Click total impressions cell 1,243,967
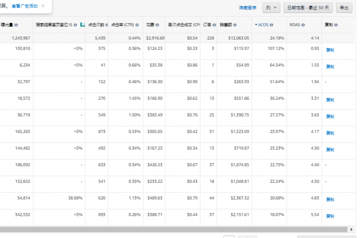362x238 pixels. coord(21,38)
